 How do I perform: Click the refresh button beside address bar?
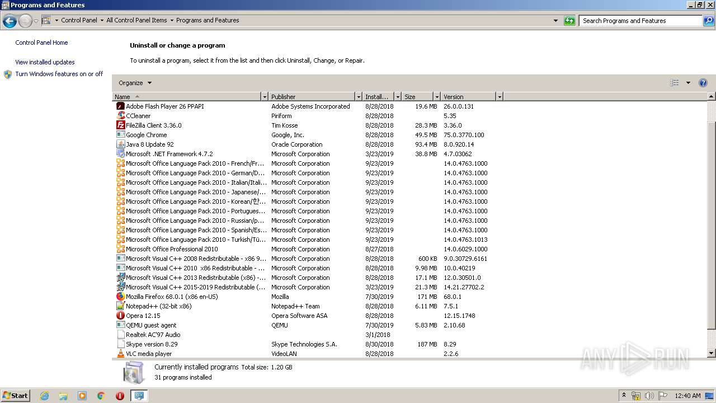coord(569,21)
